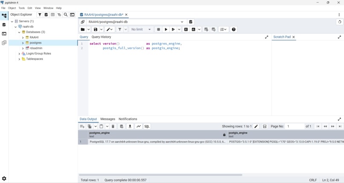This screenshot has width=344, height=183.
Task: Click the Rollback transaction icon
Action: pos(213,29)
